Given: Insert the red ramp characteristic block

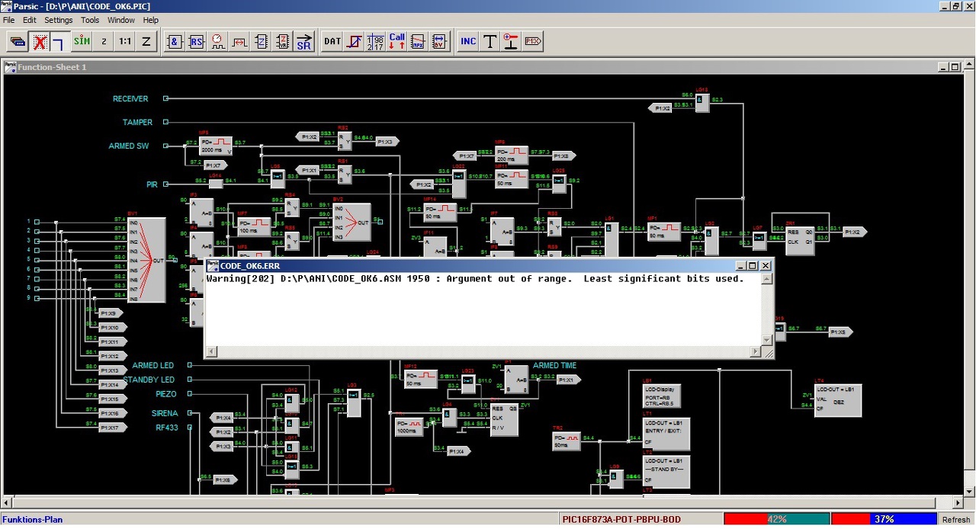Looking at the screenshot, I should (x=354, y=41).
